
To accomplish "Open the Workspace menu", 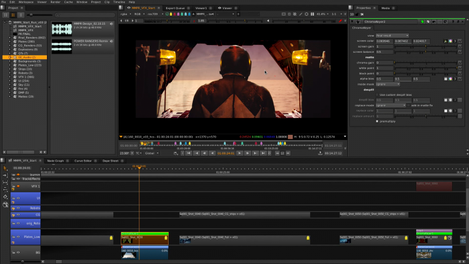I will [x=26, y=2].
